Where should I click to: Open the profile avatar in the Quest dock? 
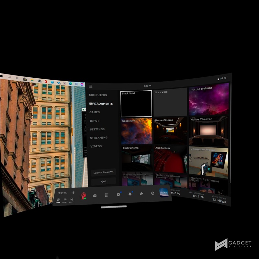coord(83,196)
